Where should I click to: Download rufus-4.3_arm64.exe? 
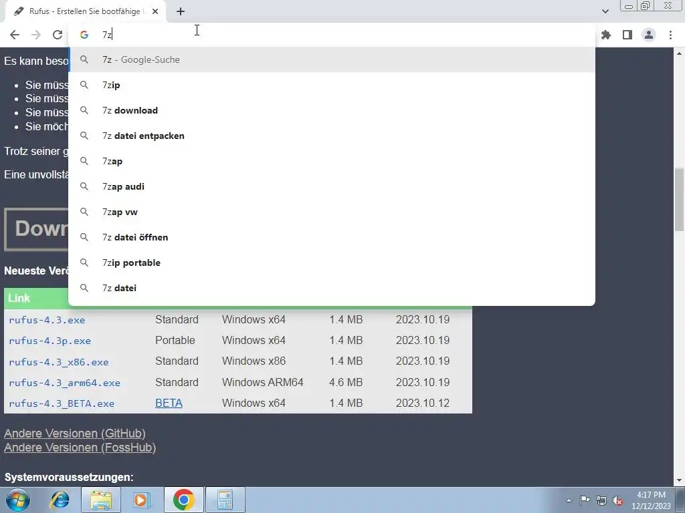tap(64, 383)
